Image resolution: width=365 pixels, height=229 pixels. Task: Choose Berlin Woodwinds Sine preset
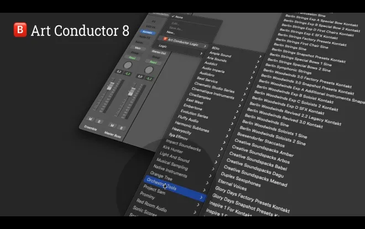click(x=267, y=121)
